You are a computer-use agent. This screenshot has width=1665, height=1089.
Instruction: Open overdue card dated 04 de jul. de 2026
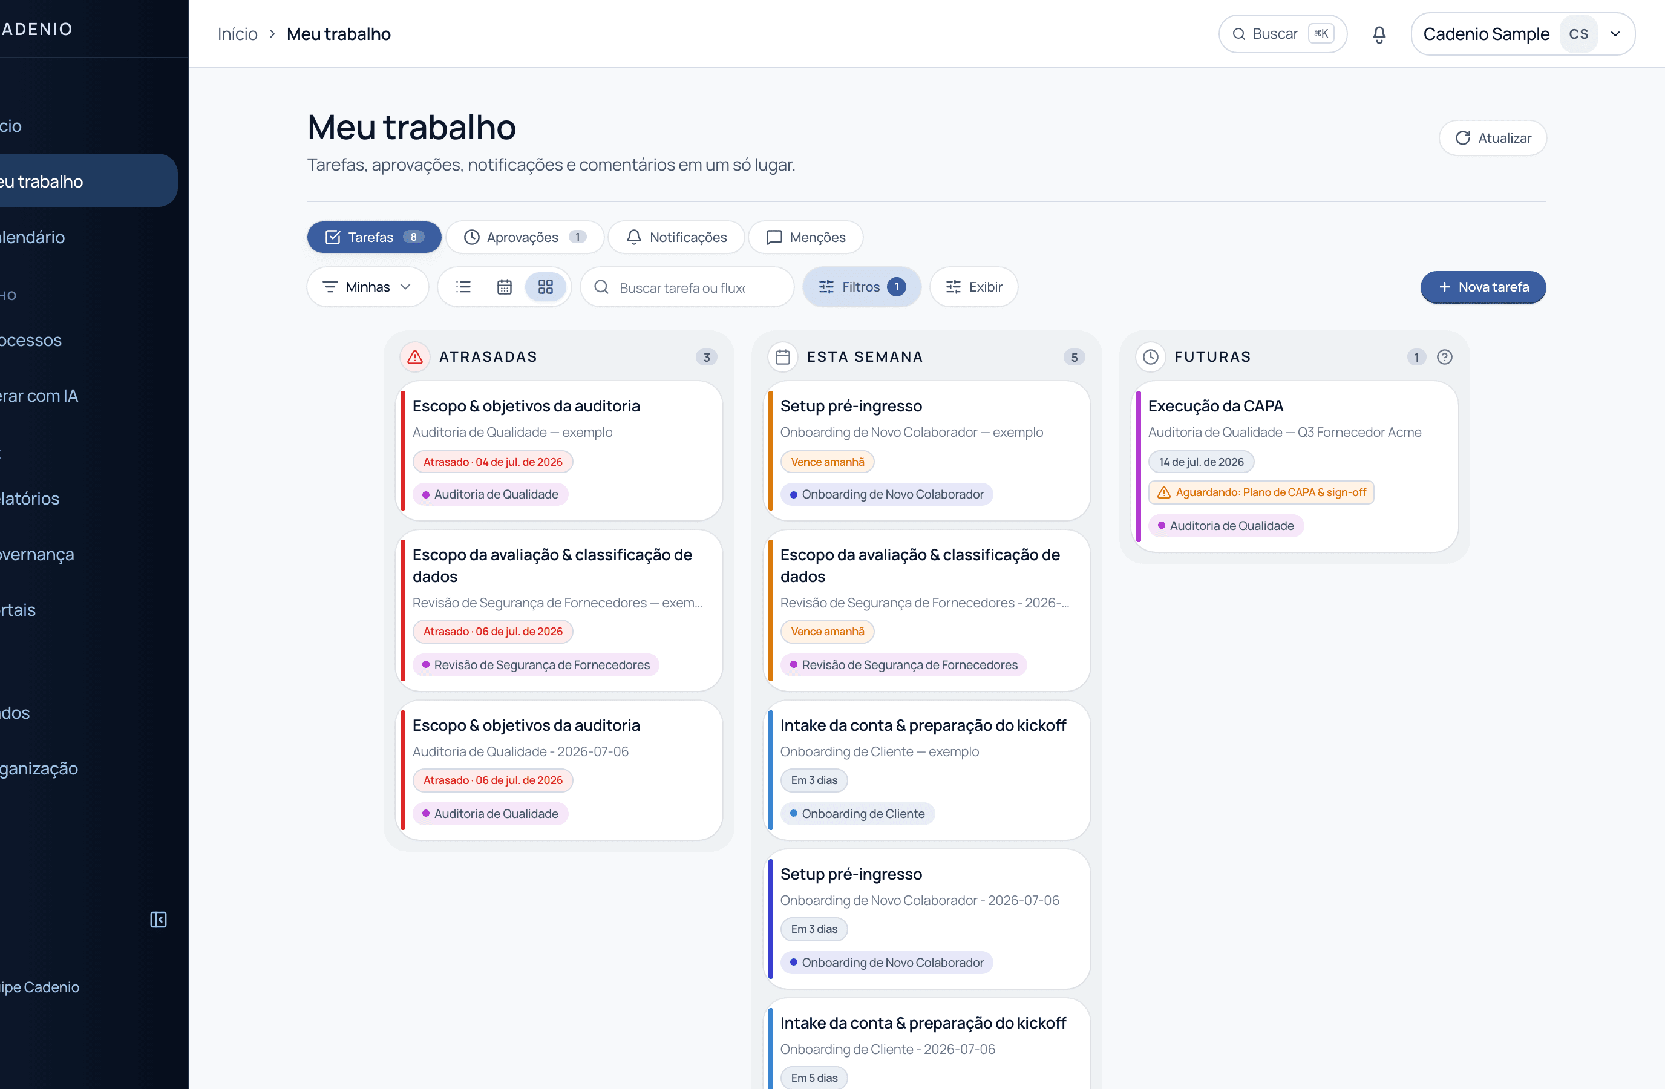pyautogui.click(x=559, y=451)
